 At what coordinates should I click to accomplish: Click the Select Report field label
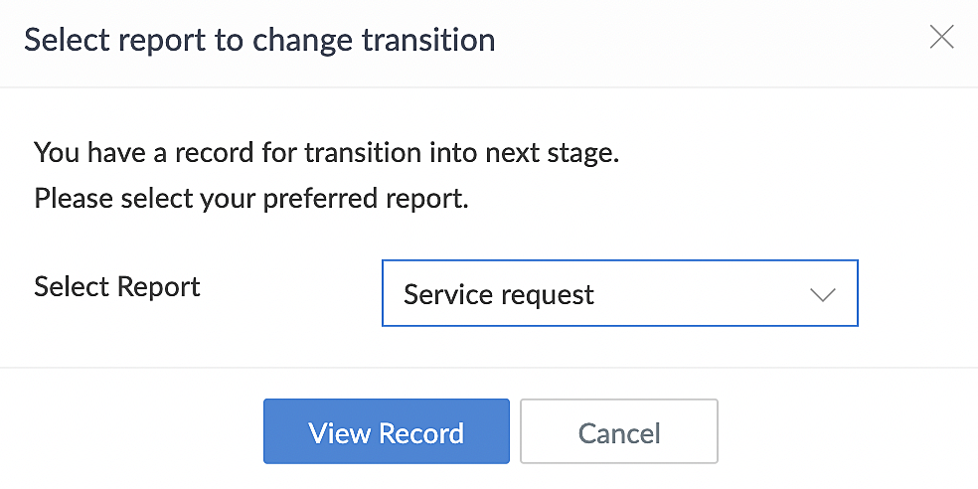[x=117, y=287]
